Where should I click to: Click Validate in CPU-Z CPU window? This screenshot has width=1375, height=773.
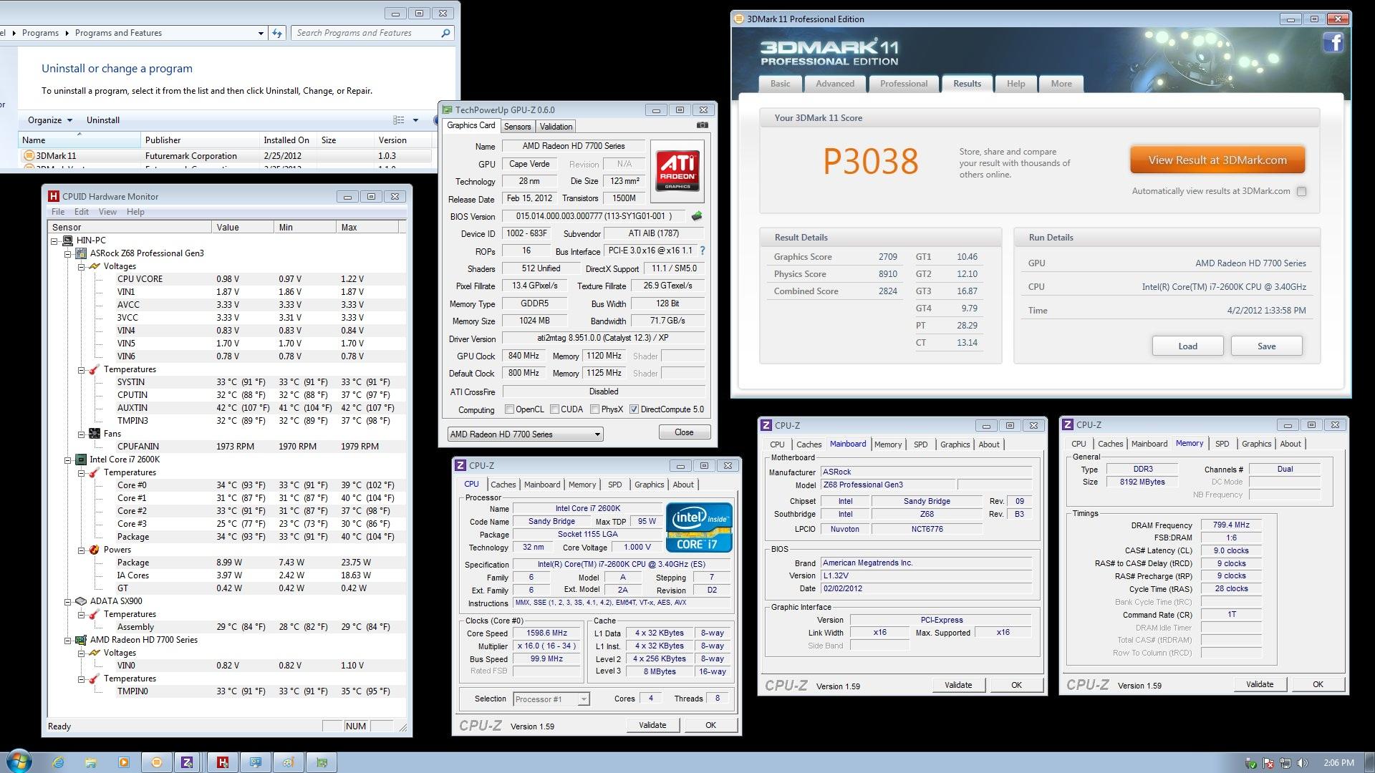point(652,725)
